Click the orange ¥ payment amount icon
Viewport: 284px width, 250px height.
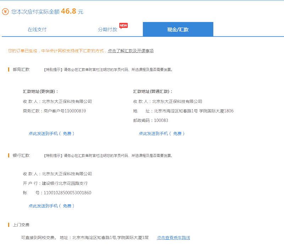[x=6, y=11]
